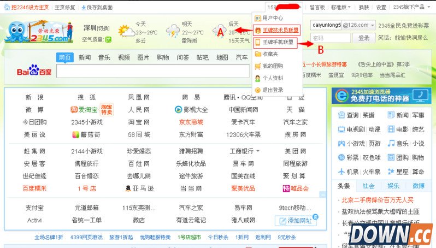
Task: Click the 音乐 note icon
Action: 391,144
